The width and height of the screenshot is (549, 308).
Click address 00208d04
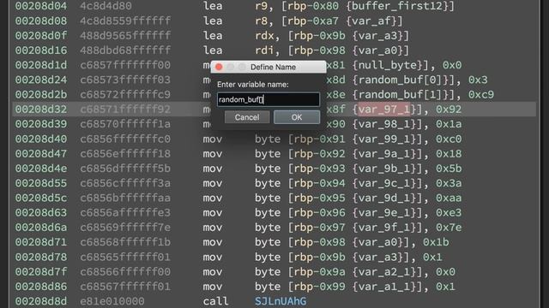pos(40,6)
